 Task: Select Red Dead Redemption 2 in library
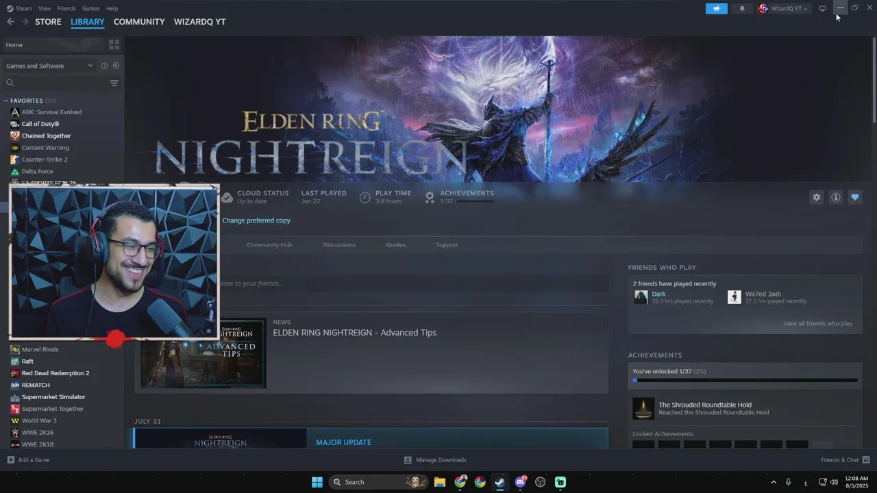point(55,373)
